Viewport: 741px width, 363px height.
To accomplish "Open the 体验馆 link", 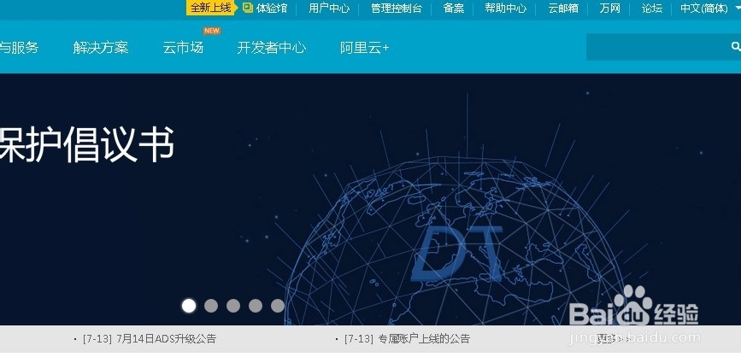I will 271,8.
